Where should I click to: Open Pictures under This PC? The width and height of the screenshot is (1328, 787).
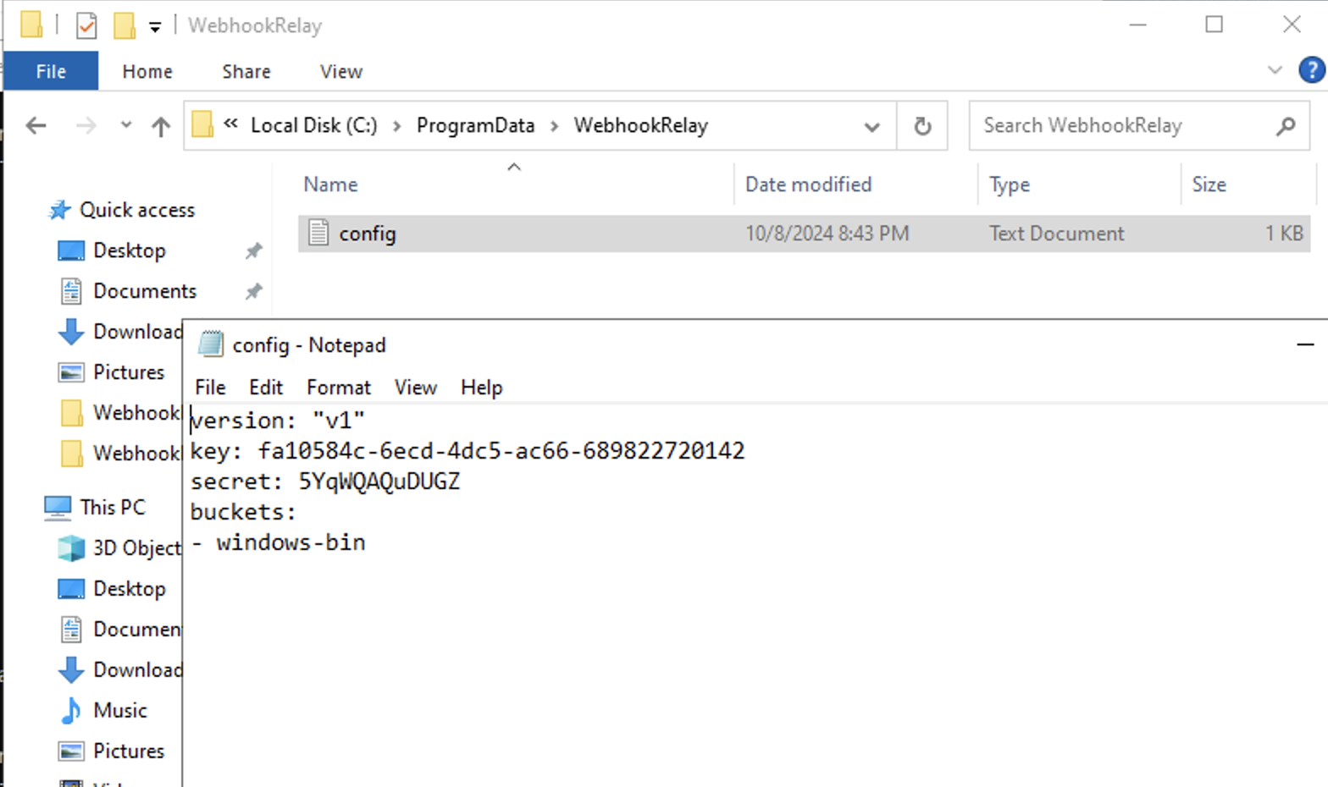click(129, 751)
